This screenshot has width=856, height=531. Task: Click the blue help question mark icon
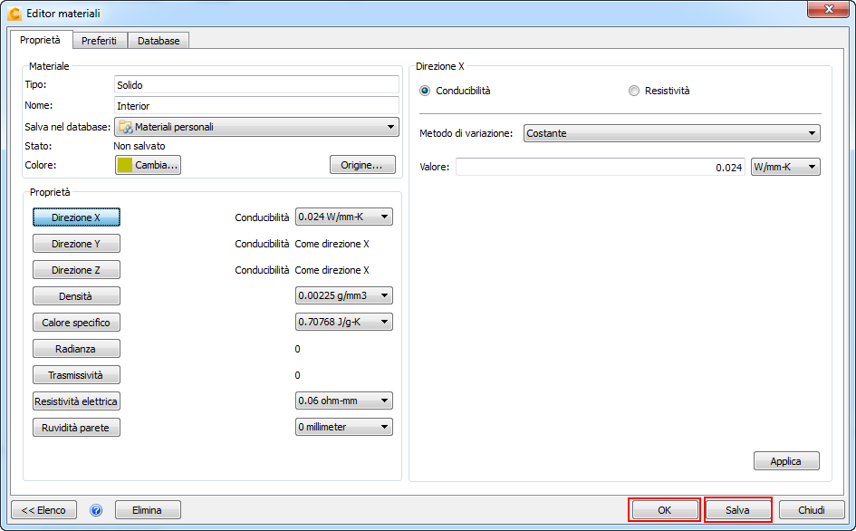click(x=96, y=510)
